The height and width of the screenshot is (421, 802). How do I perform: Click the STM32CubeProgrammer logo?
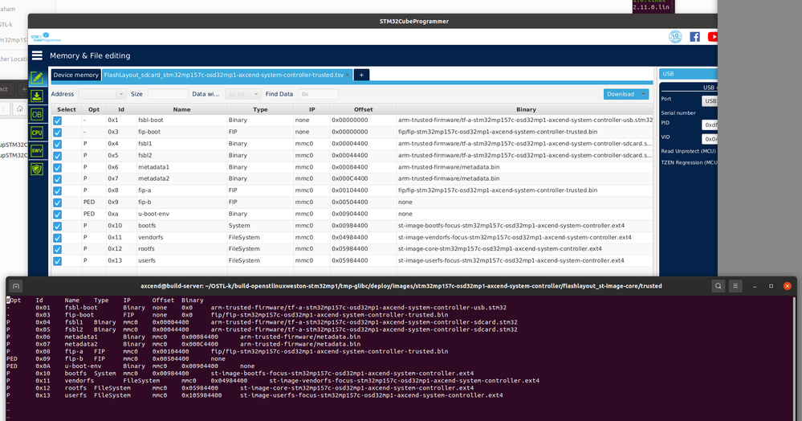tap(46, 38)
